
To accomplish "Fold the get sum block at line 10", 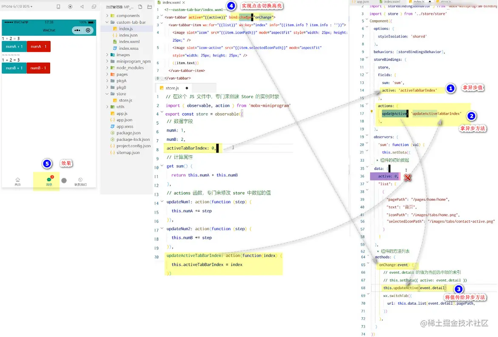I will [162, 166].
